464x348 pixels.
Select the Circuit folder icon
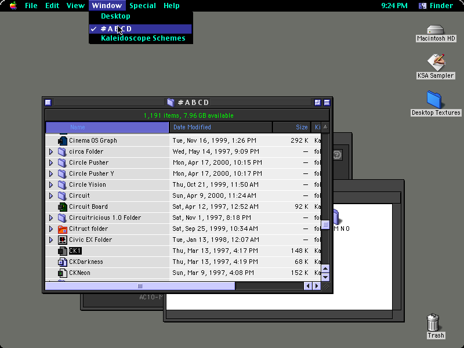pyautogui.click(x=62, y=195)
